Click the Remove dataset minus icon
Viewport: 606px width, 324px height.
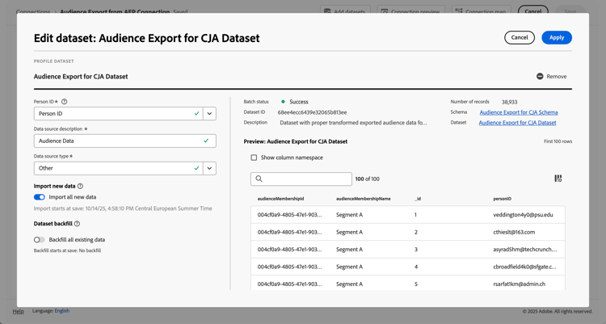[540, 77]
